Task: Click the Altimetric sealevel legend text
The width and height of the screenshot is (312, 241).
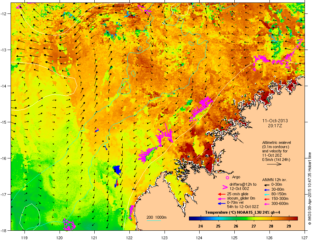Action: point(277,142)
